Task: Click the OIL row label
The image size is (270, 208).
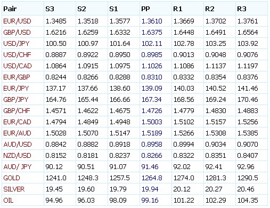Action: 9,201
